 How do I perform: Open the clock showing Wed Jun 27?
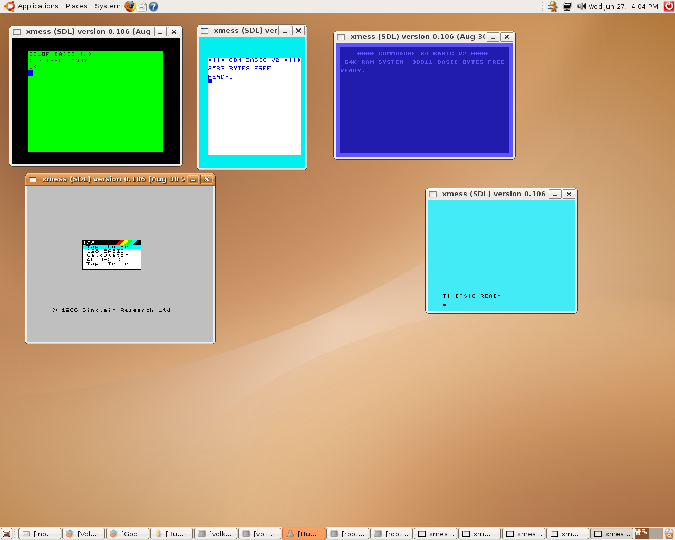[x=623, y=6]
